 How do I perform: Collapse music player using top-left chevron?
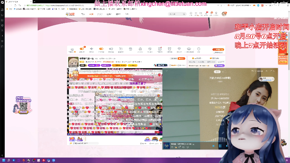pos(166,71)
